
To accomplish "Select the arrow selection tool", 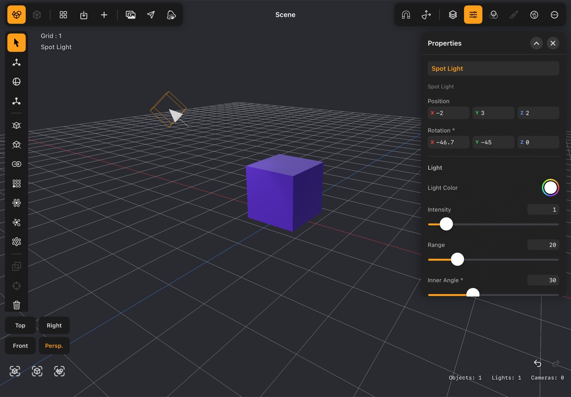I will click(x=16, y=43).
